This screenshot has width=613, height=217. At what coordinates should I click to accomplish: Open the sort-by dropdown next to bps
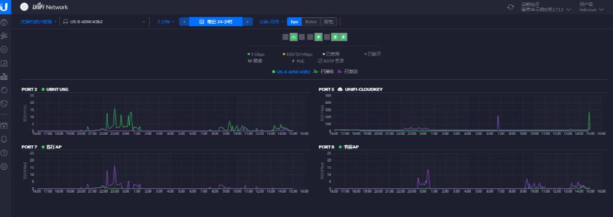click(x=271, y=22)
